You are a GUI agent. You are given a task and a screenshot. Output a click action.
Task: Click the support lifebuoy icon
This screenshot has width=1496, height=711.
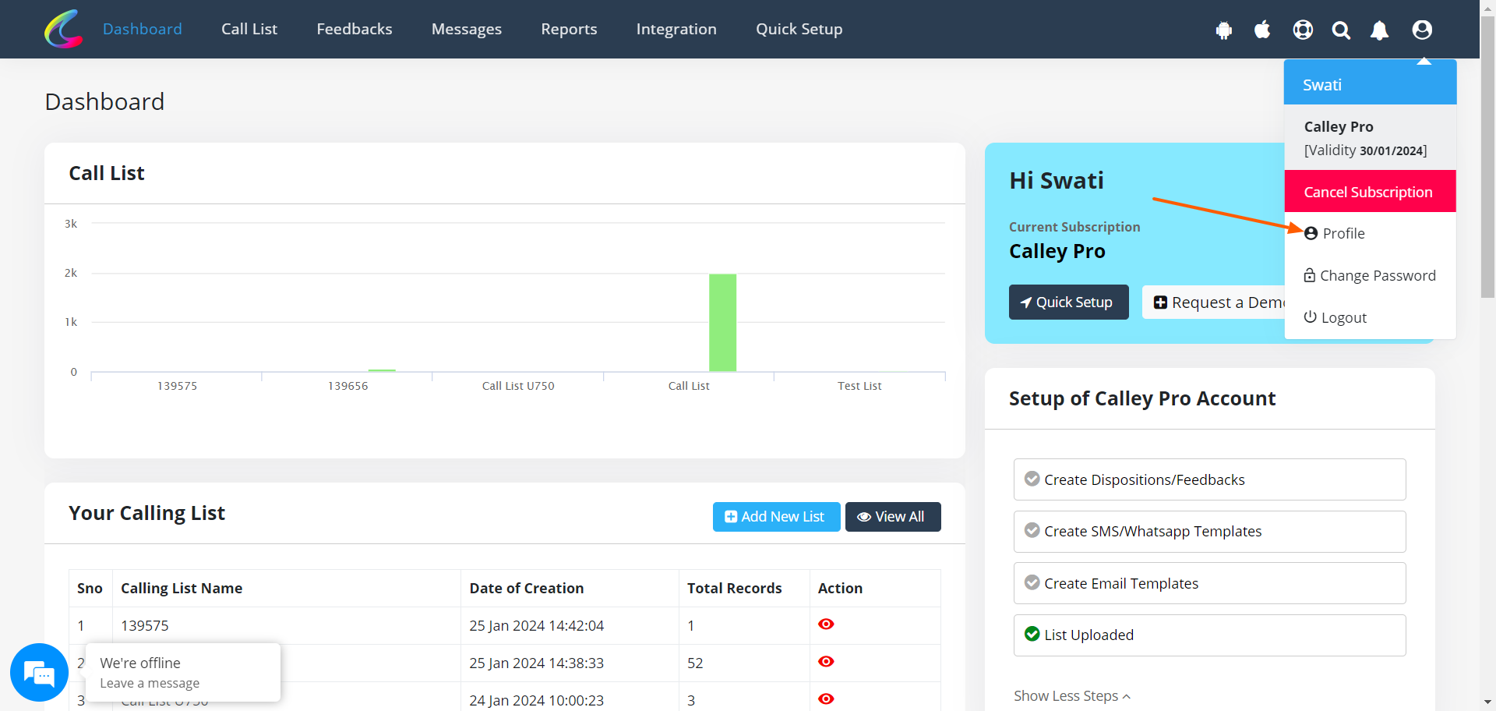[1303, 30]
